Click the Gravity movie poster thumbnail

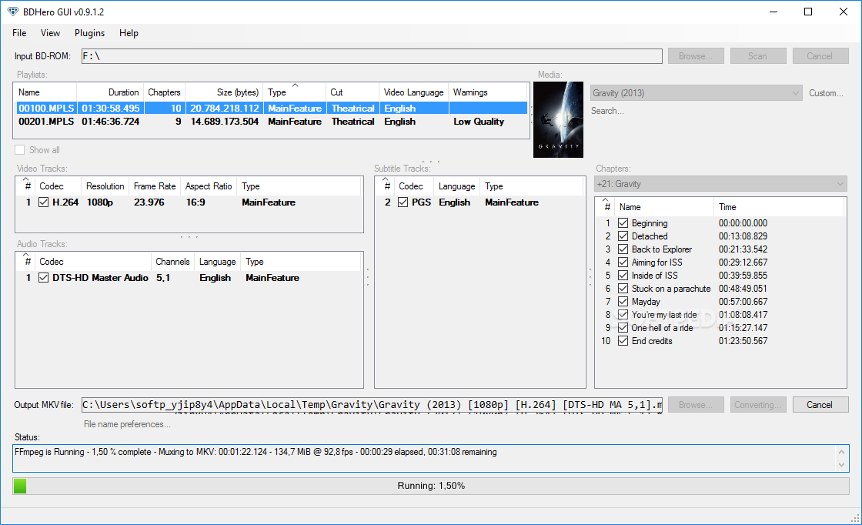pos(558,120)
